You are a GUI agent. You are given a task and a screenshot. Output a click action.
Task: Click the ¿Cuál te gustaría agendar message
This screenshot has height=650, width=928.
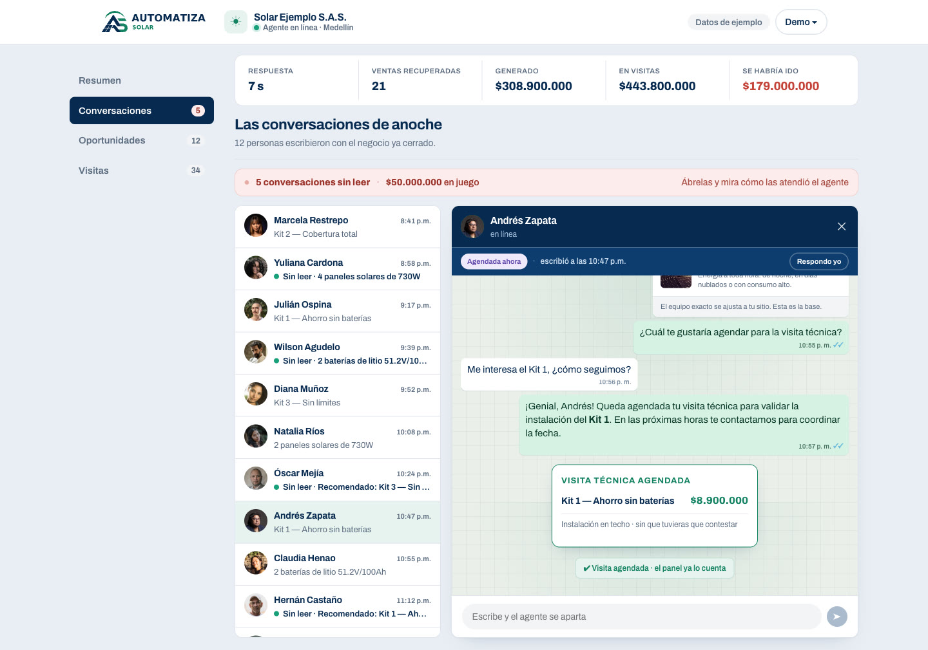click(x=741, y=337)
